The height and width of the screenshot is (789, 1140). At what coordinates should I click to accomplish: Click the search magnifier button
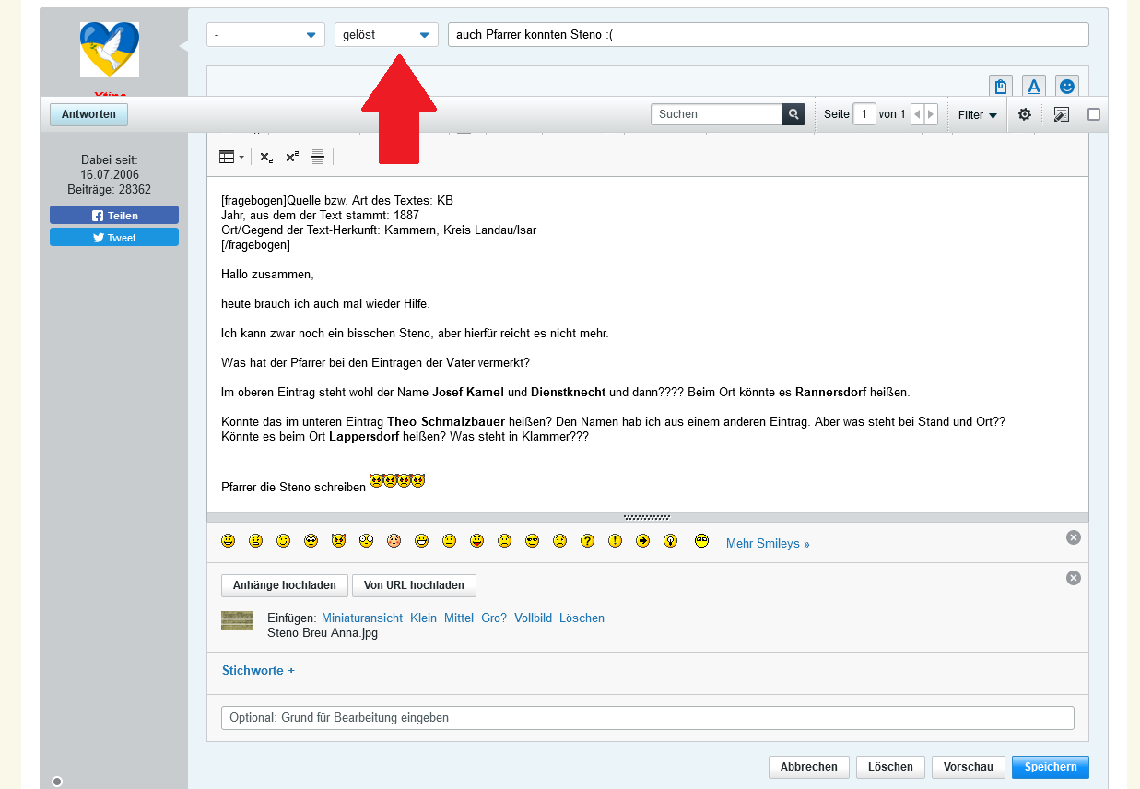[793, 114]
